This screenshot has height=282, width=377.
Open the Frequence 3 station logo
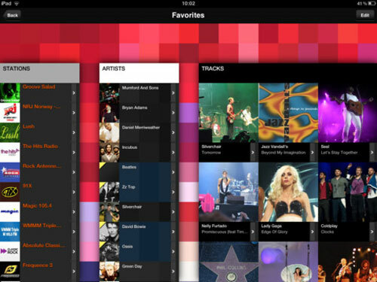[x=10, y=271]
